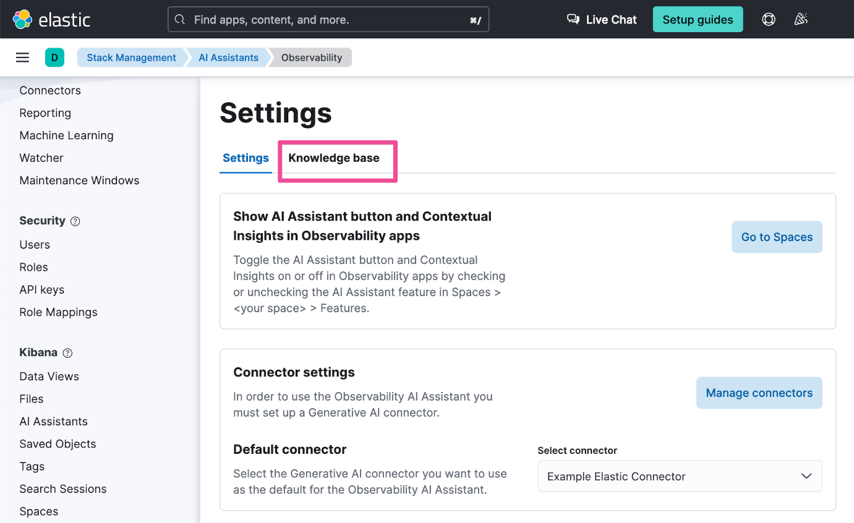Click the D space avatar badge
The height and width of the screenshot is (523, 854).
(55, 57)
